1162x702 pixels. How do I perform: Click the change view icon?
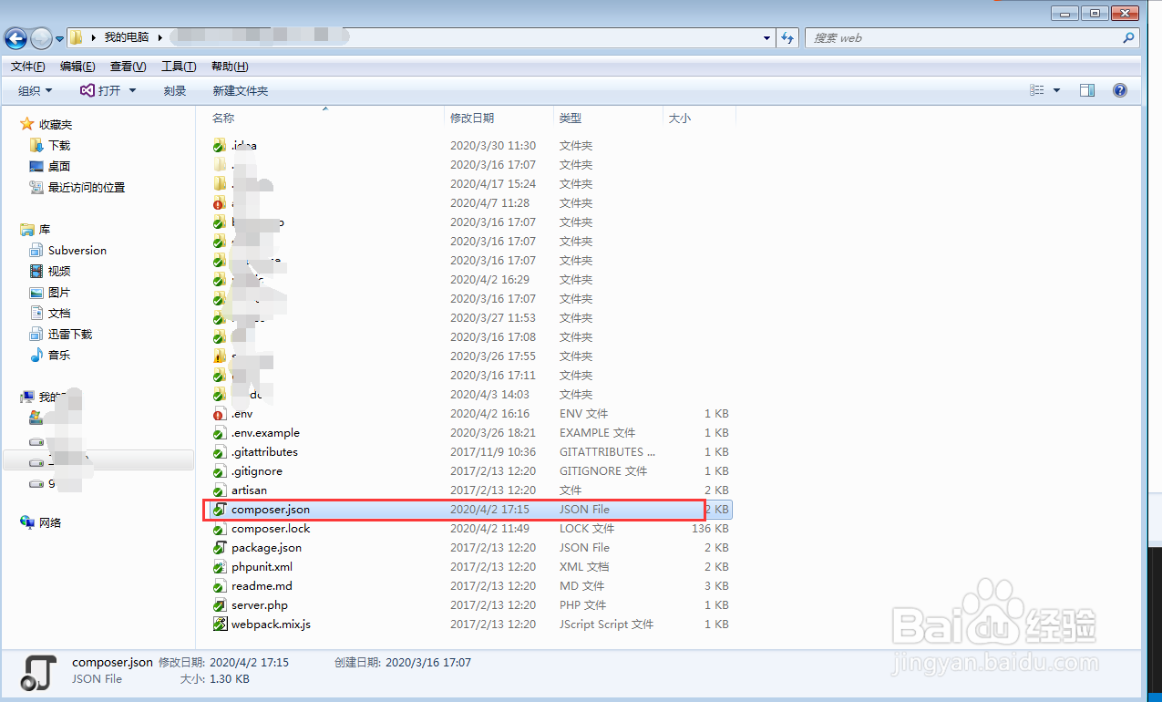[x=1037, y=90]
